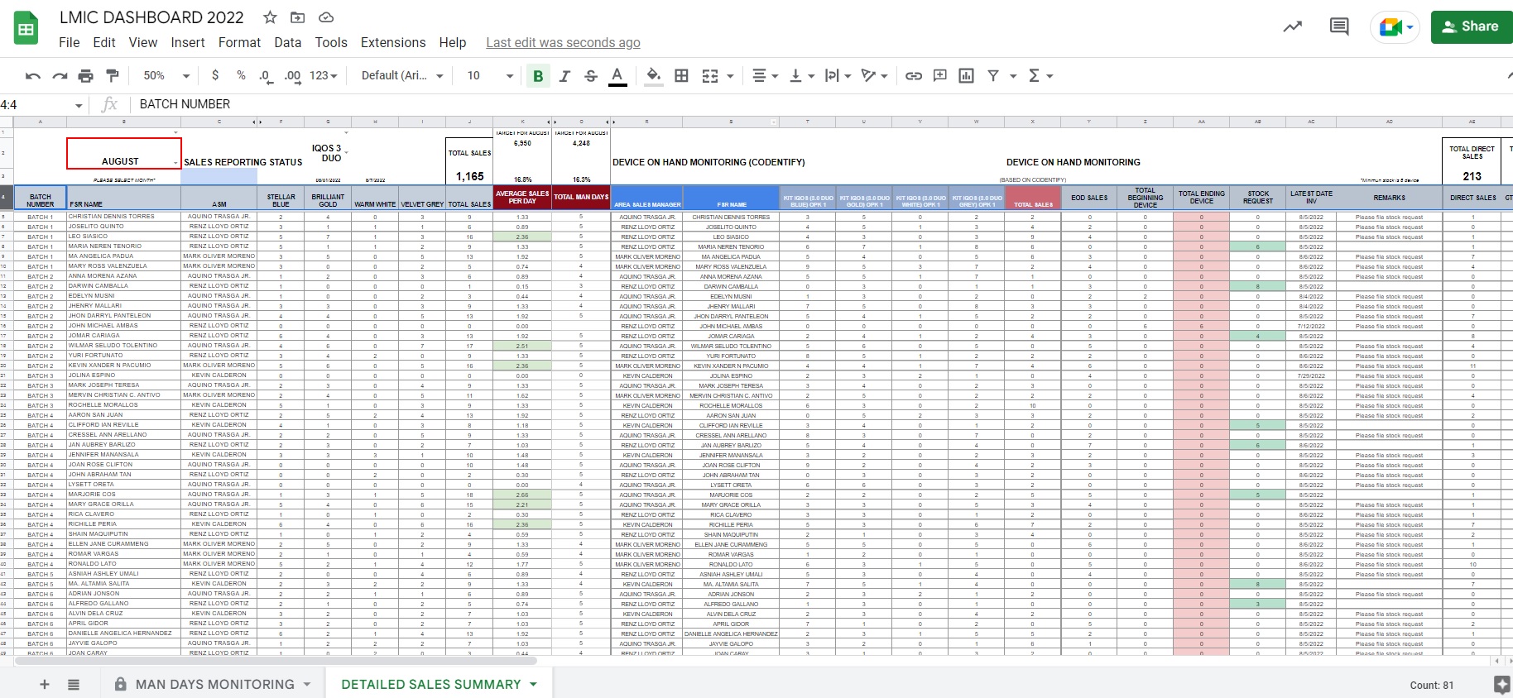Image resolution: width=1513 pixels, height=698 pixels.
Task: Switch to MAN DAYS MONITORING tab
Action: [x=214, y=684]
